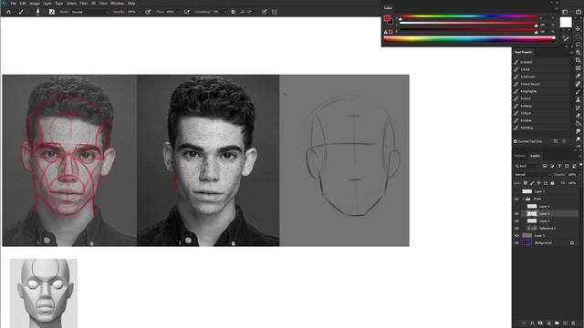Select the History Brush tool
Screen dimensions: 584x328
[x=578, y=108]
